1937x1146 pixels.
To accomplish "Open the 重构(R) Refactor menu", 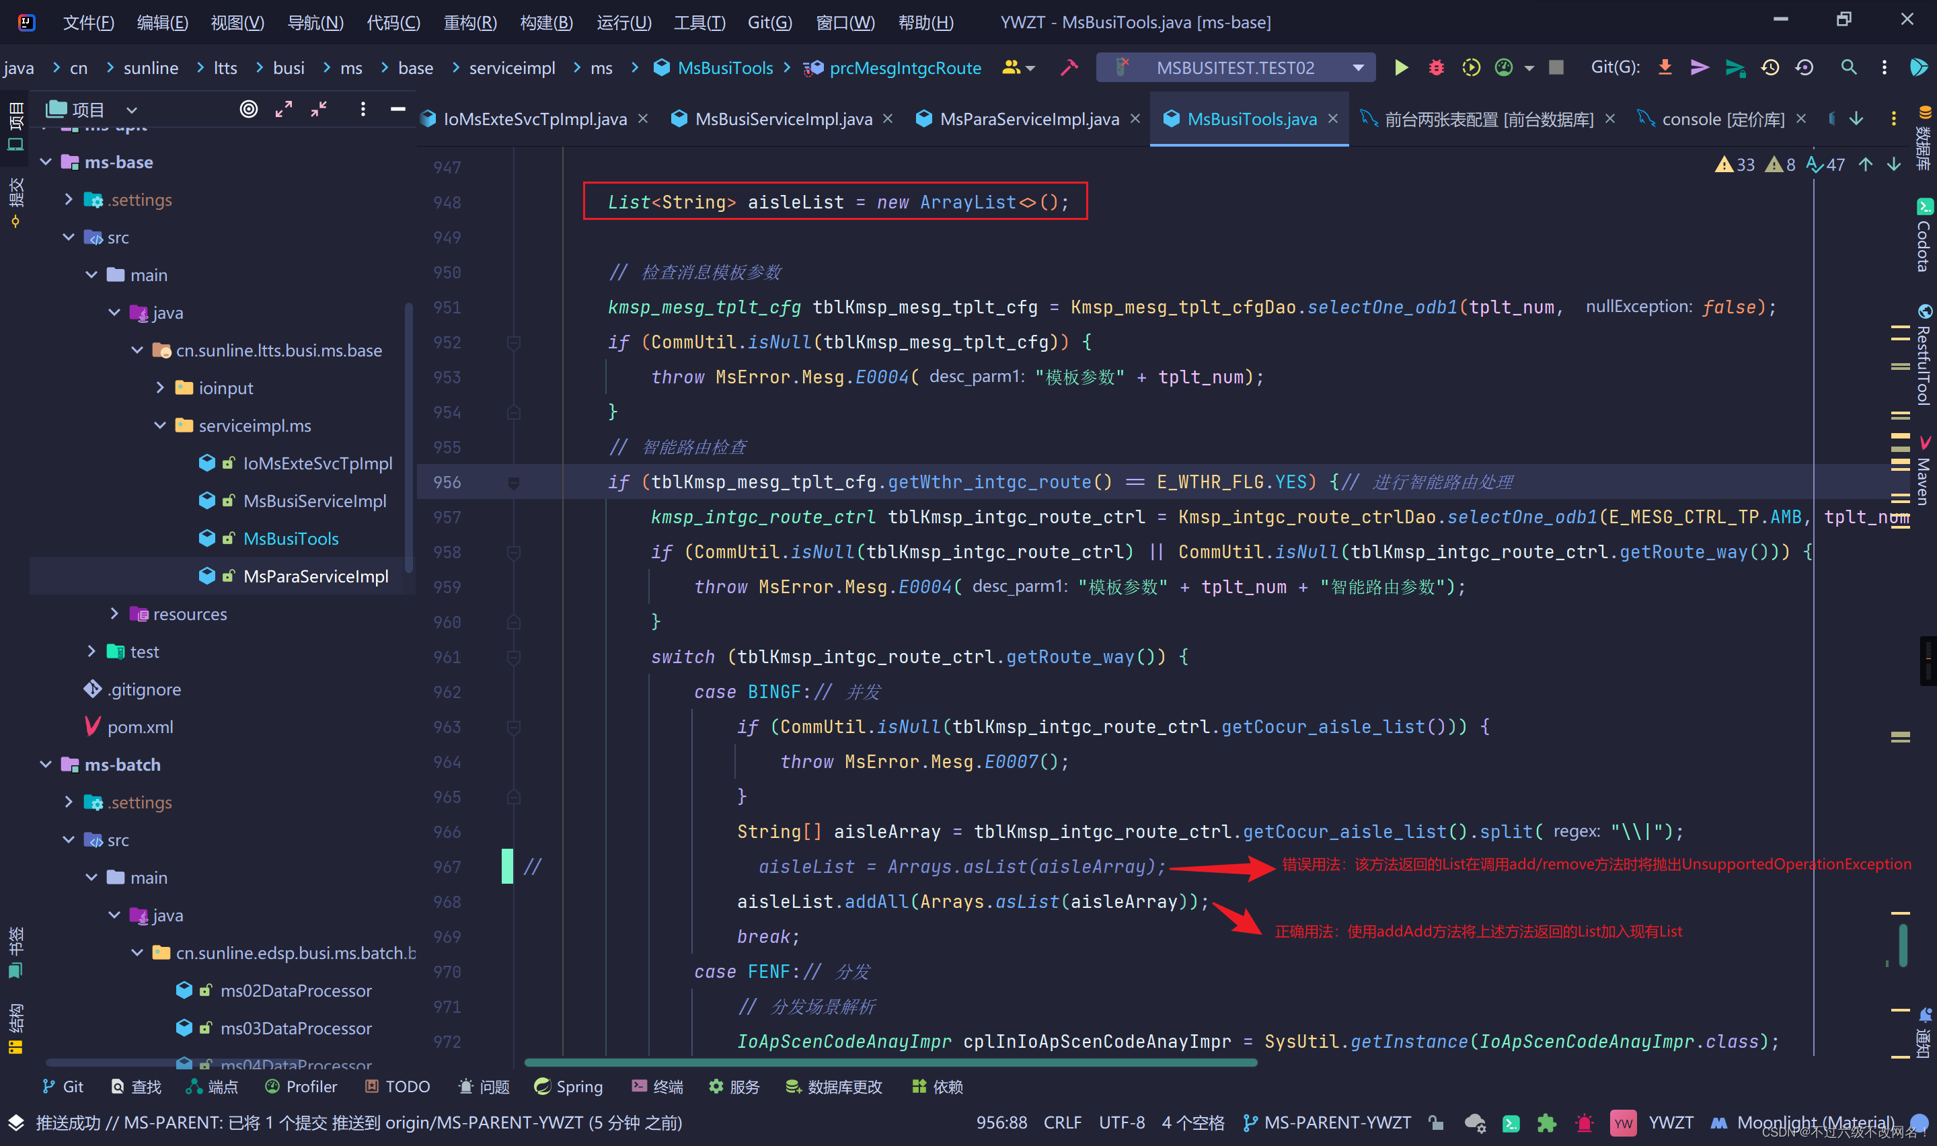I will coord(469,22).
